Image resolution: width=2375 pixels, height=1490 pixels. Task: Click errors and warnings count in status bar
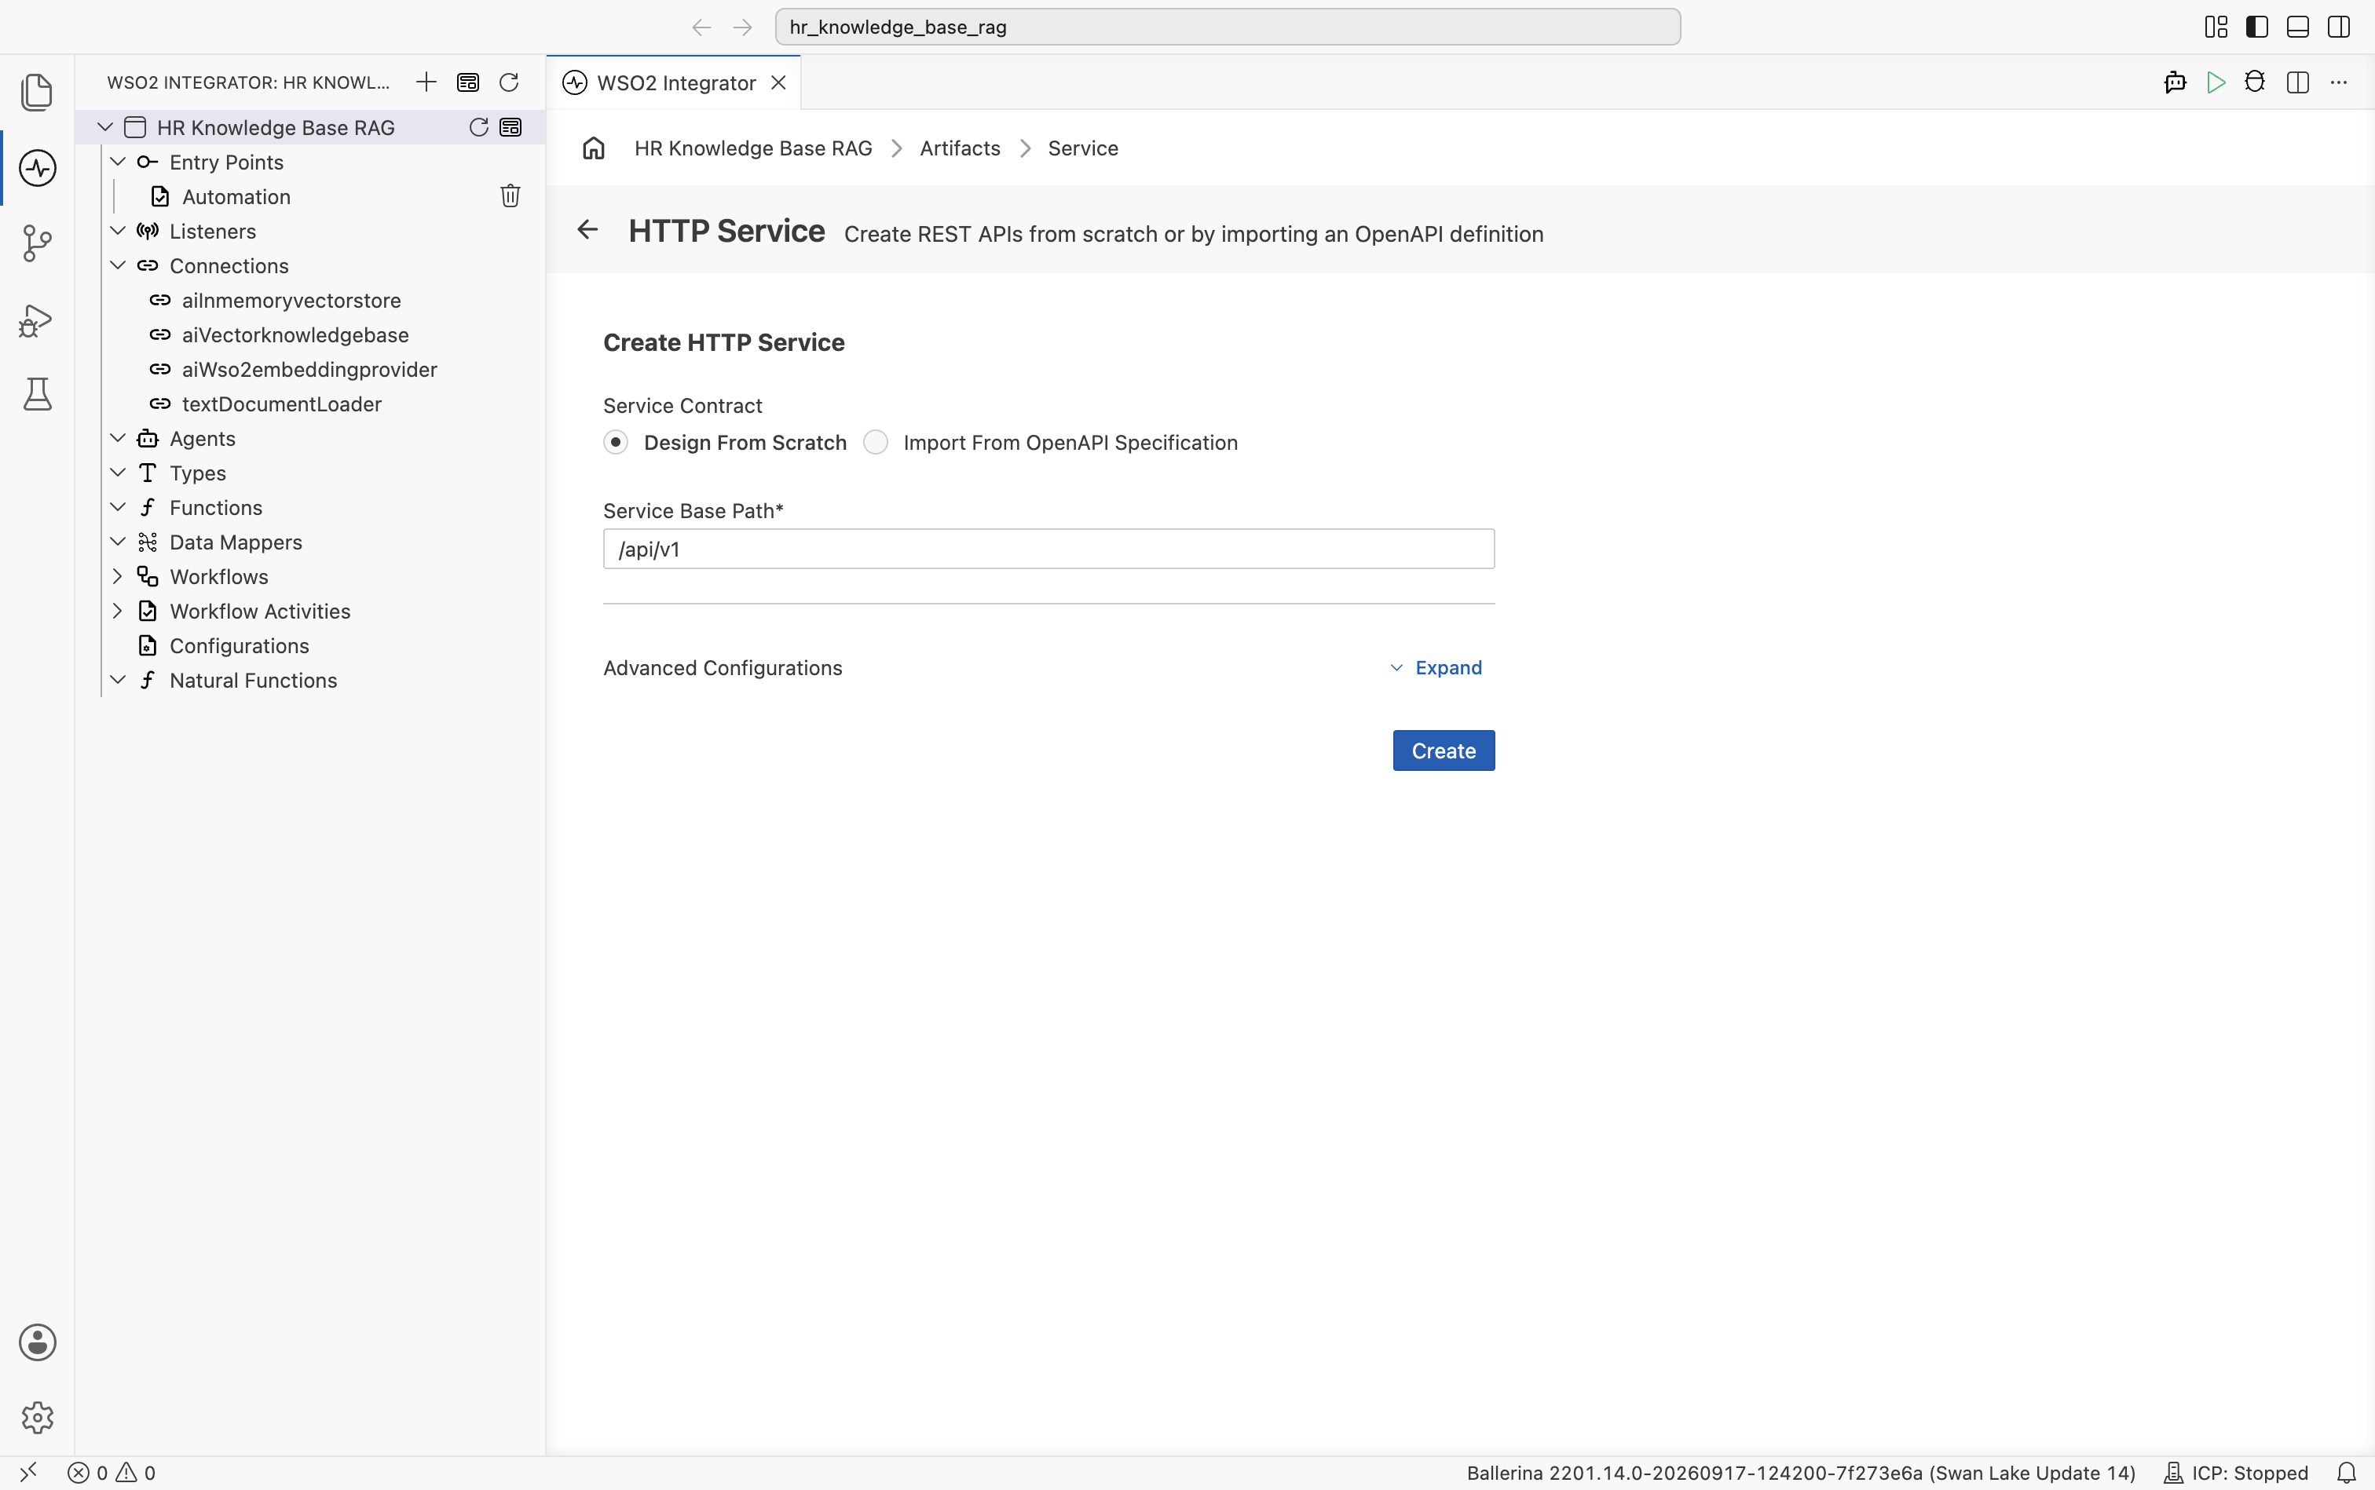pos(112,1472)
